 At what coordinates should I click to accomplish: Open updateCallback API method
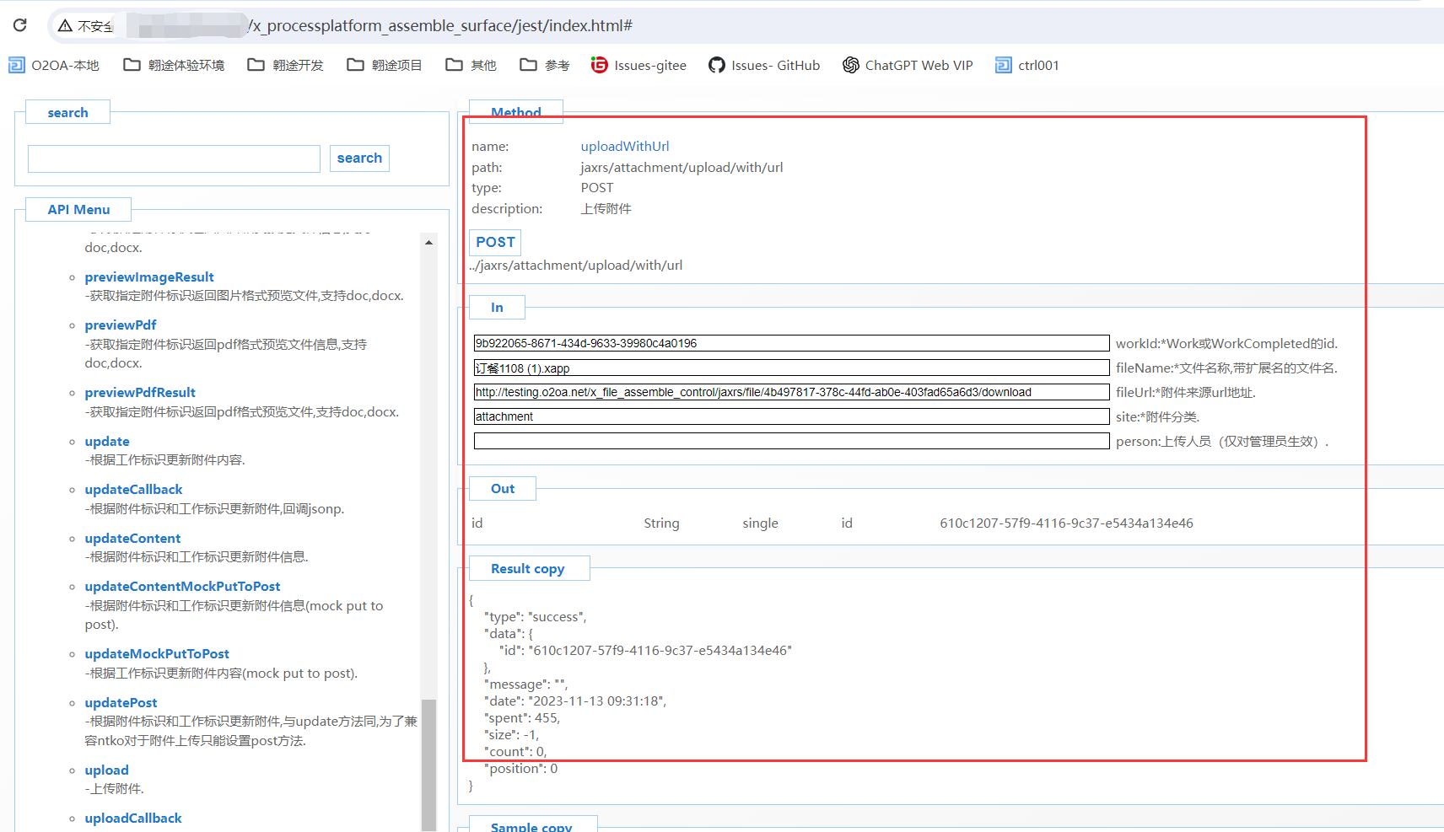pos(133,490)
